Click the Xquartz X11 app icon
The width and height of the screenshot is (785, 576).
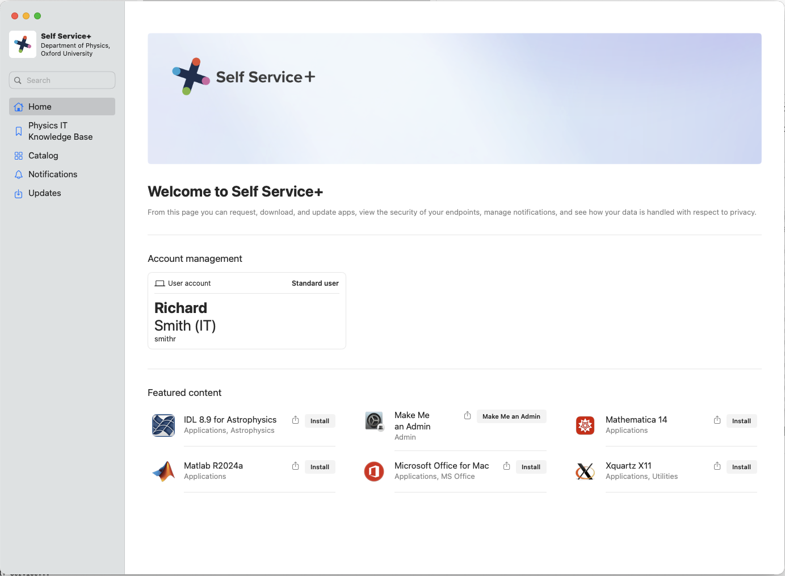[585, 471]
